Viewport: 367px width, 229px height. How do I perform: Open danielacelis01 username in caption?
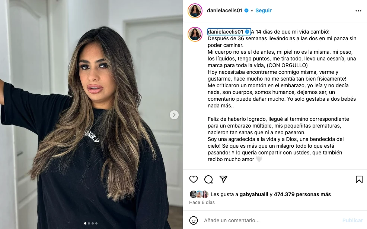click(x=226, y=32)
